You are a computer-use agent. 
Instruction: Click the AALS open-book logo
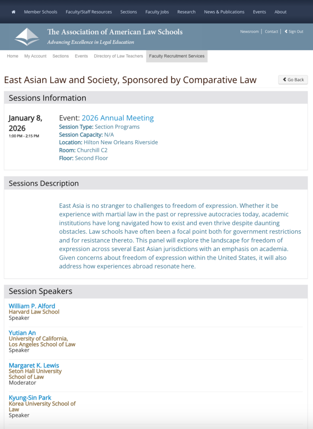click(27, 37)
